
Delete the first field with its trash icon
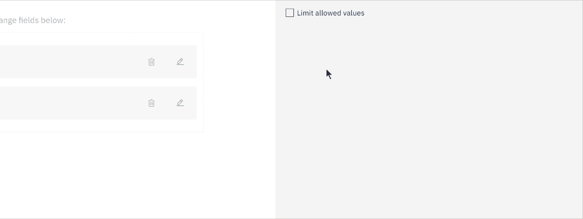[x=152, y=62]
